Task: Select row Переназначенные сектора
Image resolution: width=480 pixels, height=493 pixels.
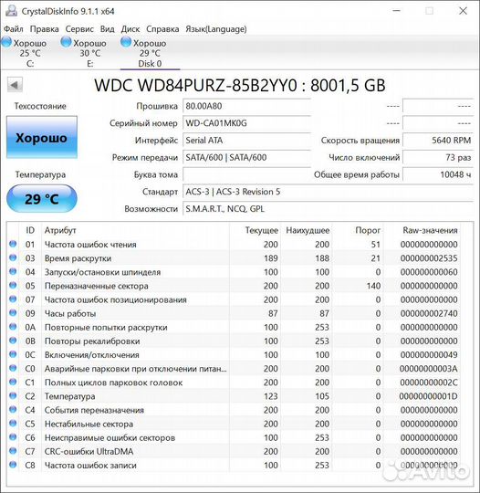Action: click(x=234, y=286)
